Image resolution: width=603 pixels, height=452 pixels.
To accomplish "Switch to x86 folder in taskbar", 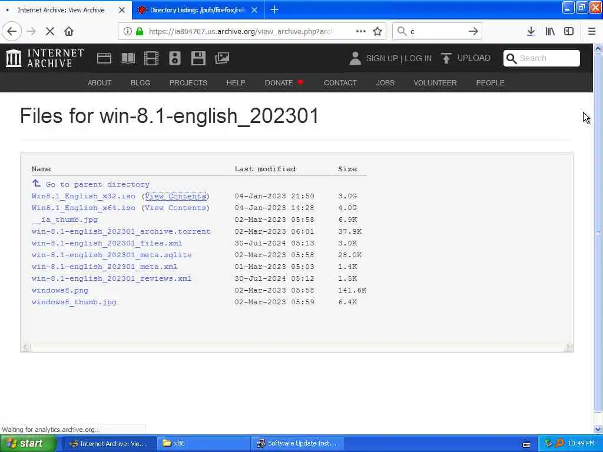I will (x=204, y=444).
